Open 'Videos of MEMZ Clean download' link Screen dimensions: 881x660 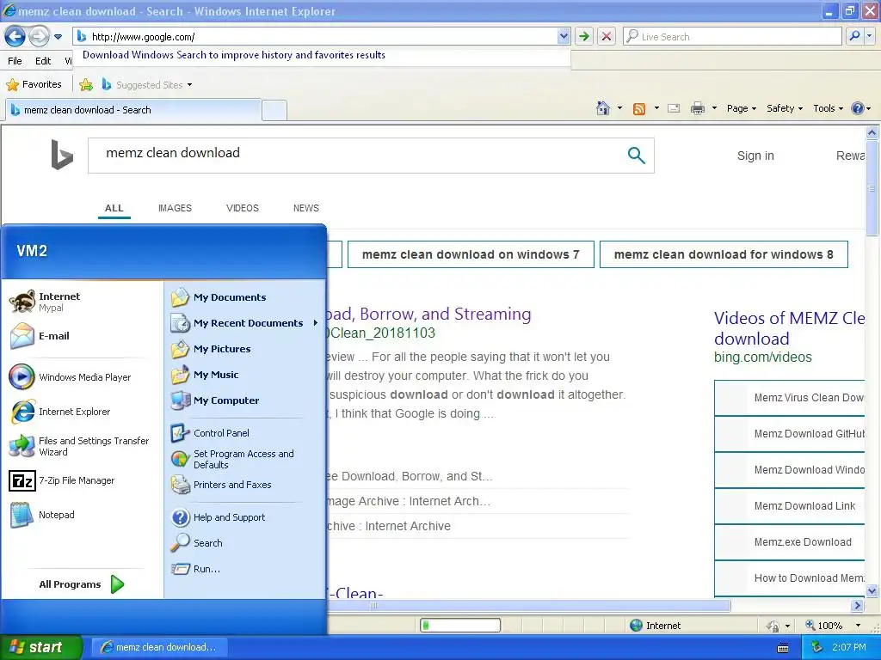coord(790,328)
